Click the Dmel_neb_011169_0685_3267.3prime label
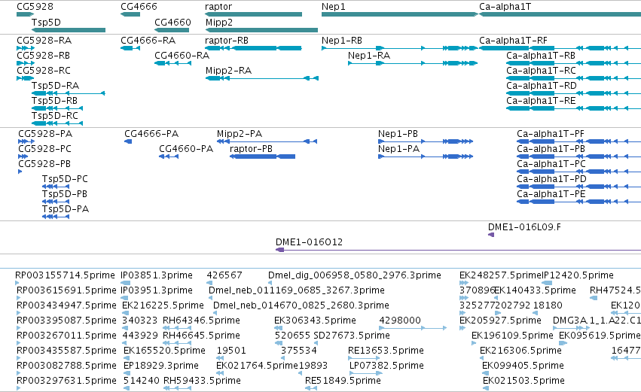 coord(296,290)
